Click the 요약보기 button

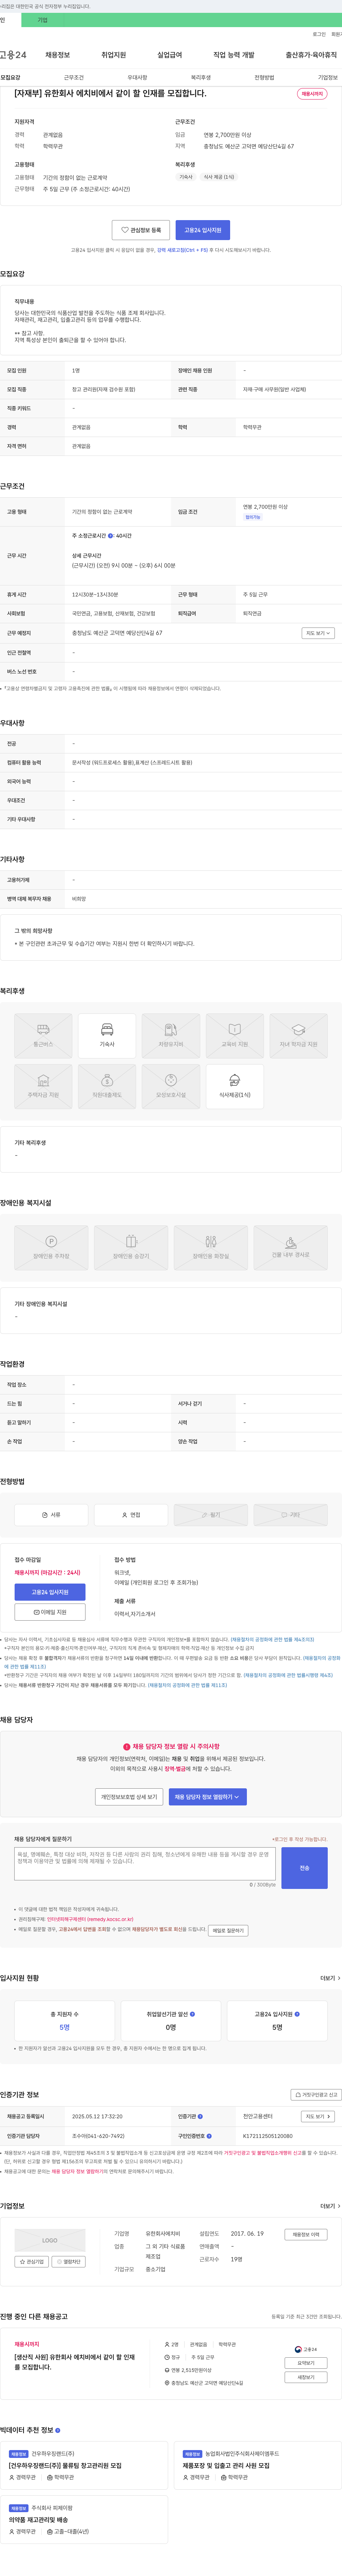pos(306,2363)
